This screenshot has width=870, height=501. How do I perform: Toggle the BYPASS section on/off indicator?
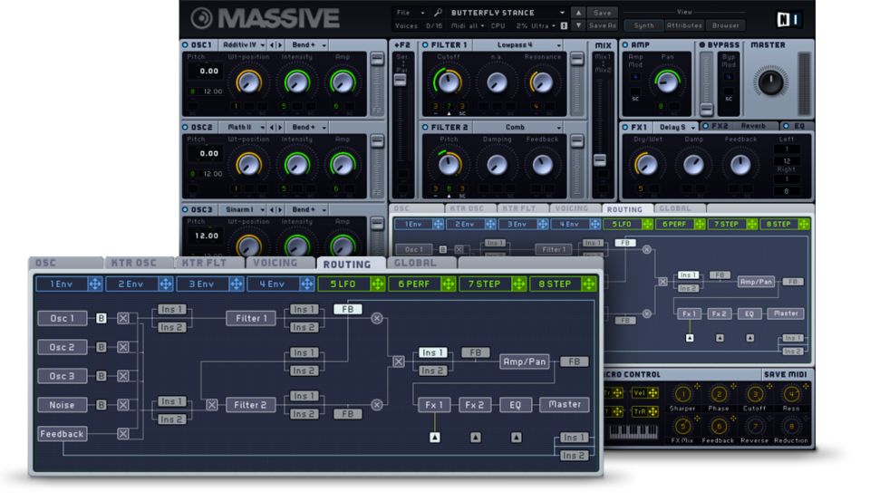[702, 44]
